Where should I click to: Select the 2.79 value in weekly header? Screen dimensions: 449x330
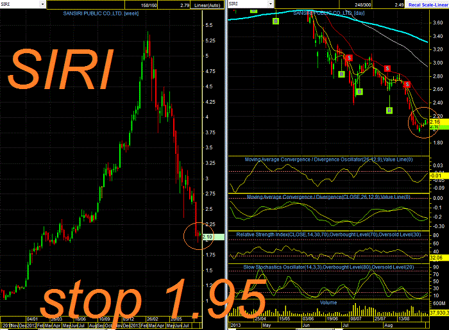174,5
